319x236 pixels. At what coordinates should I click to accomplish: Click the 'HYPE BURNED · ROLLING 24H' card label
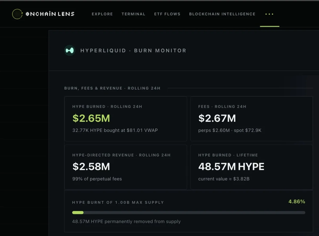click(107, 107)
